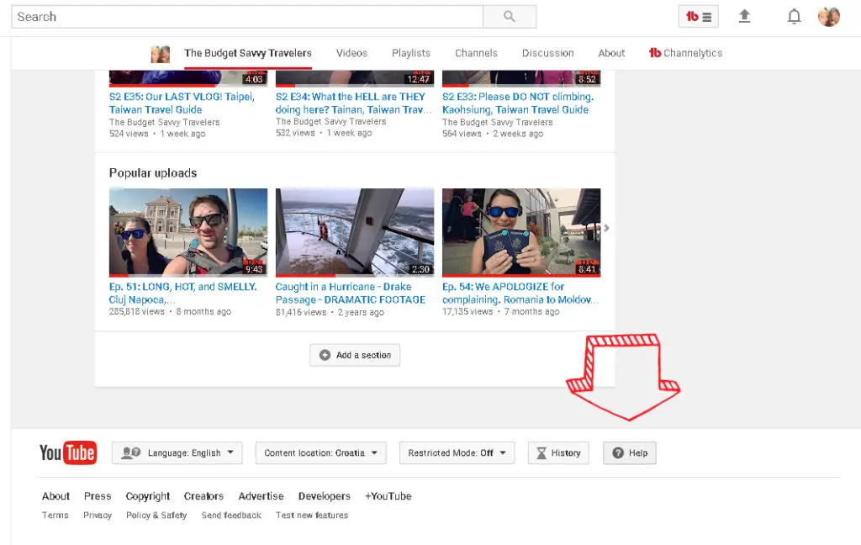Open S2 E34 What the HELL video link
The height and width of the screenshot is (545, 861).
tap(354, 103)
